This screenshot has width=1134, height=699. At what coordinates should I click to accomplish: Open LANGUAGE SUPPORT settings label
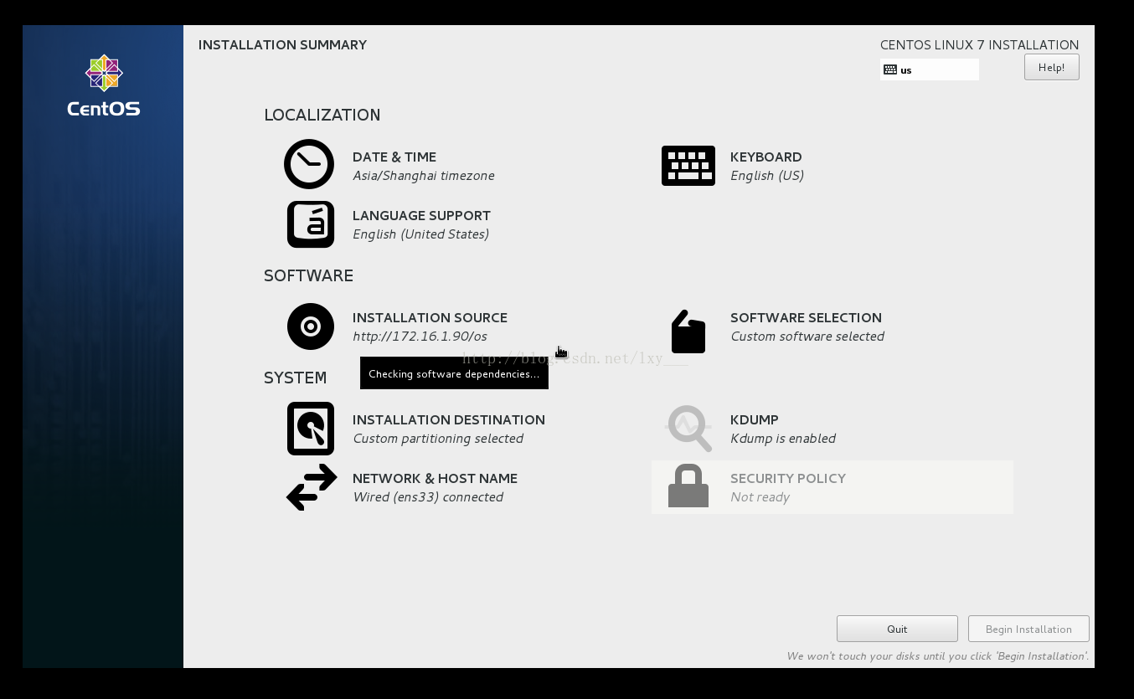pyautogui.click(x=421, y=216)
